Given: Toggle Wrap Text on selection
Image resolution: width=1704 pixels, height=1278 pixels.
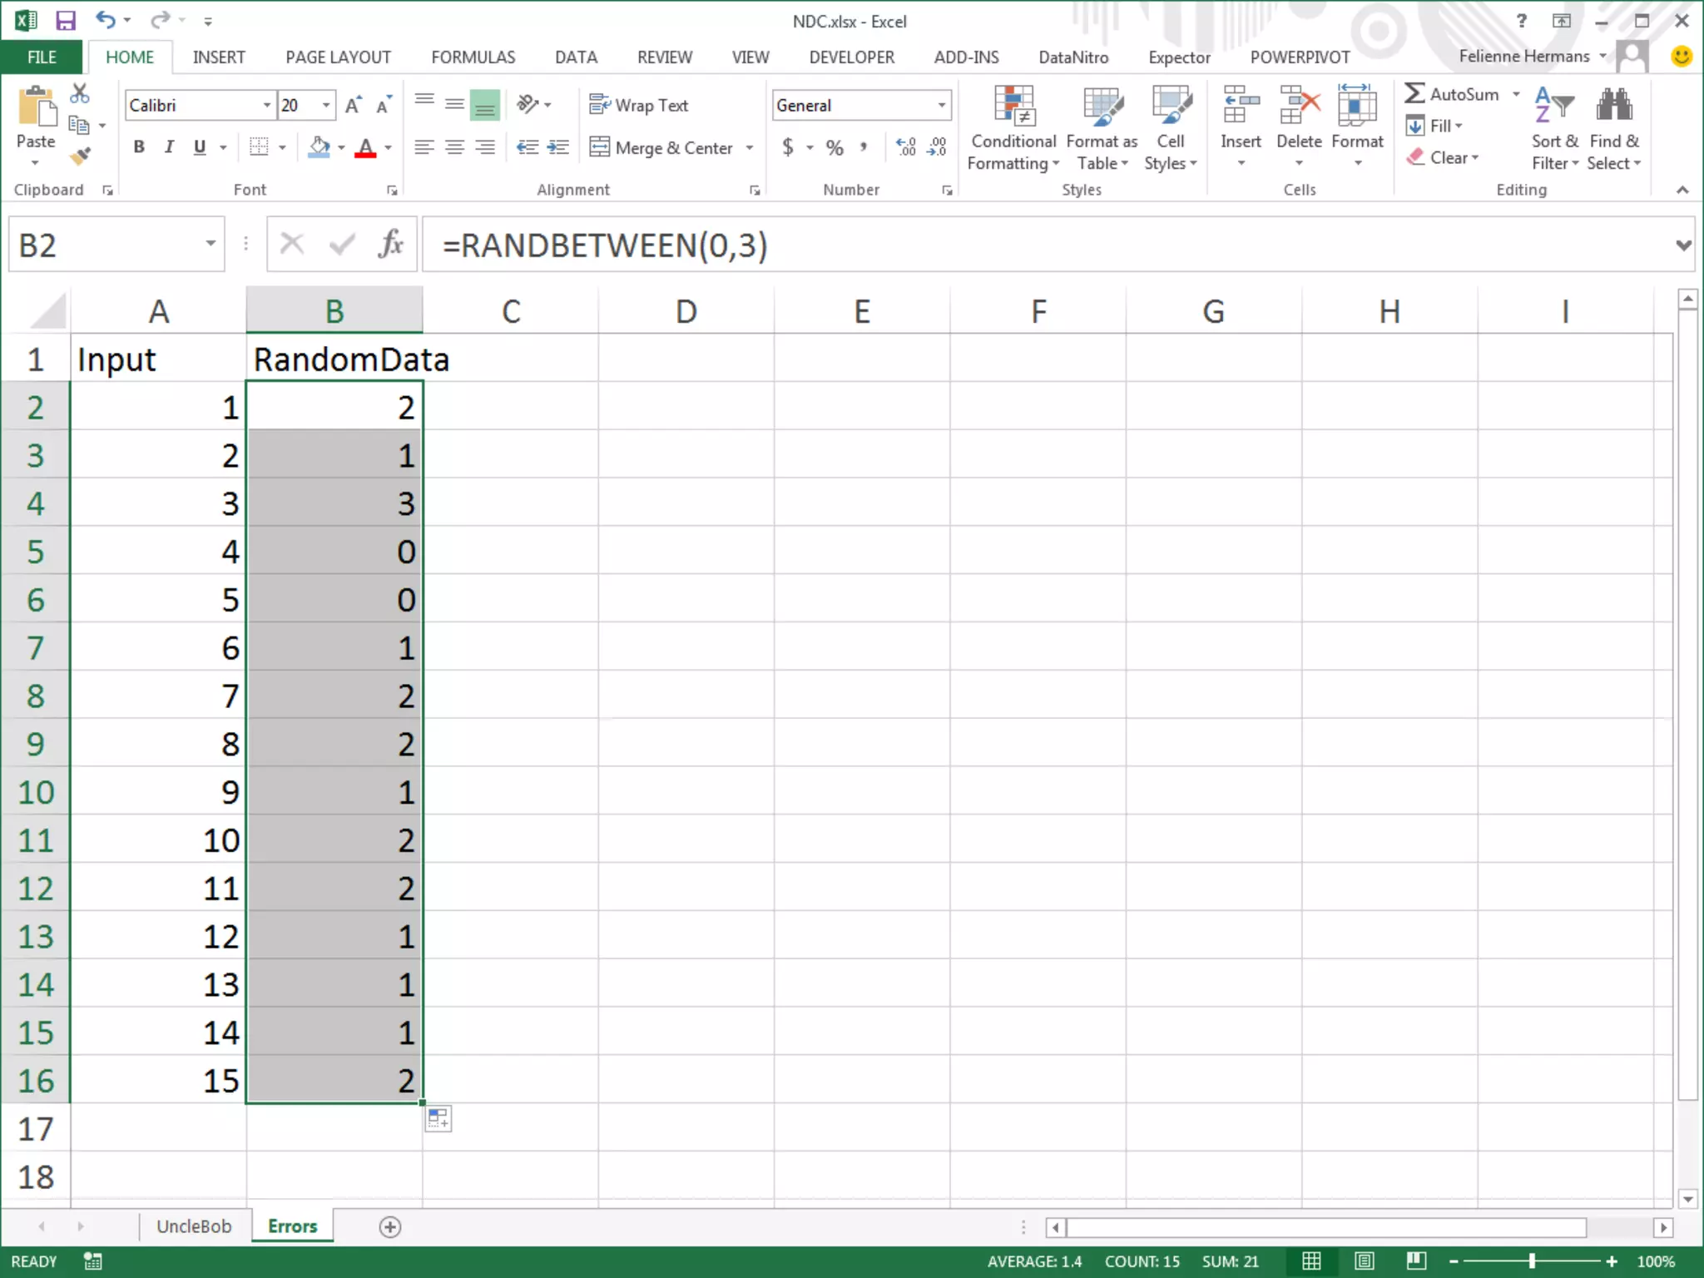Looking at the screenshot, I should point(639,105).
